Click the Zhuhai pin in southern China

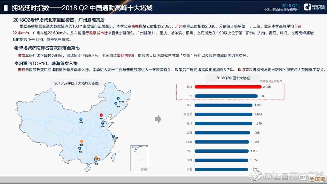point(95,160)
